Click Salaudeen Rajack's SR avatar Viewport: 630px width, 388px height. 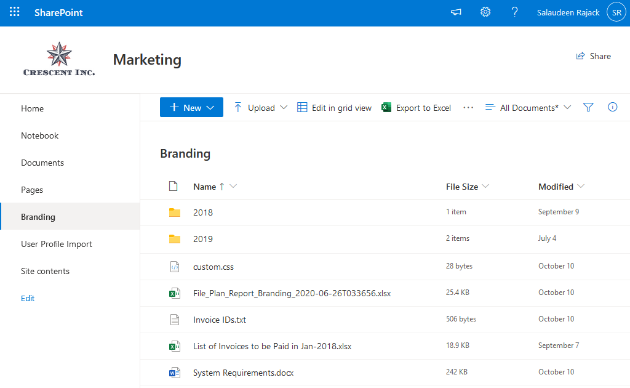pyautogui.click(x=616, y=11)
